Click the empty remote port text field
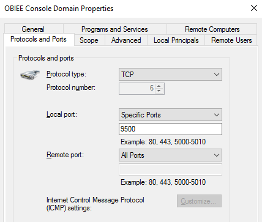 [170, 169]
